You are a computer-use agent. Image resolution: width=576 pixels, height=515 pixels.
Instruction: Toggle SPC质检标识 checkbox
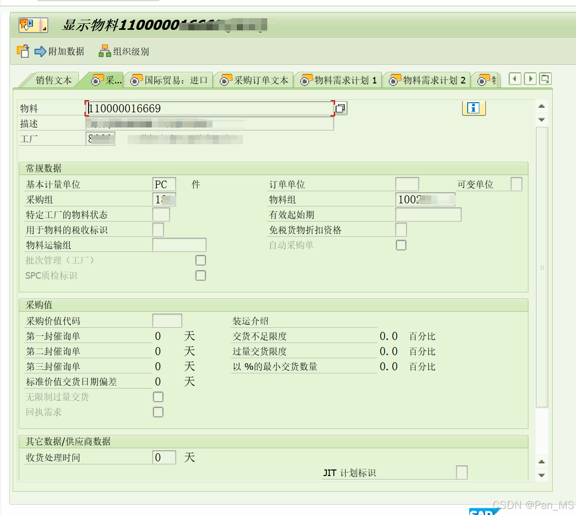pyautogui.click(x=200, y=275)
